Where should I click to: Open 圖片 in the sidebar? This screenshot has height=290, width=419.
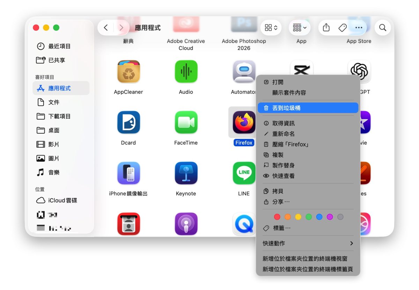point(61,158)
